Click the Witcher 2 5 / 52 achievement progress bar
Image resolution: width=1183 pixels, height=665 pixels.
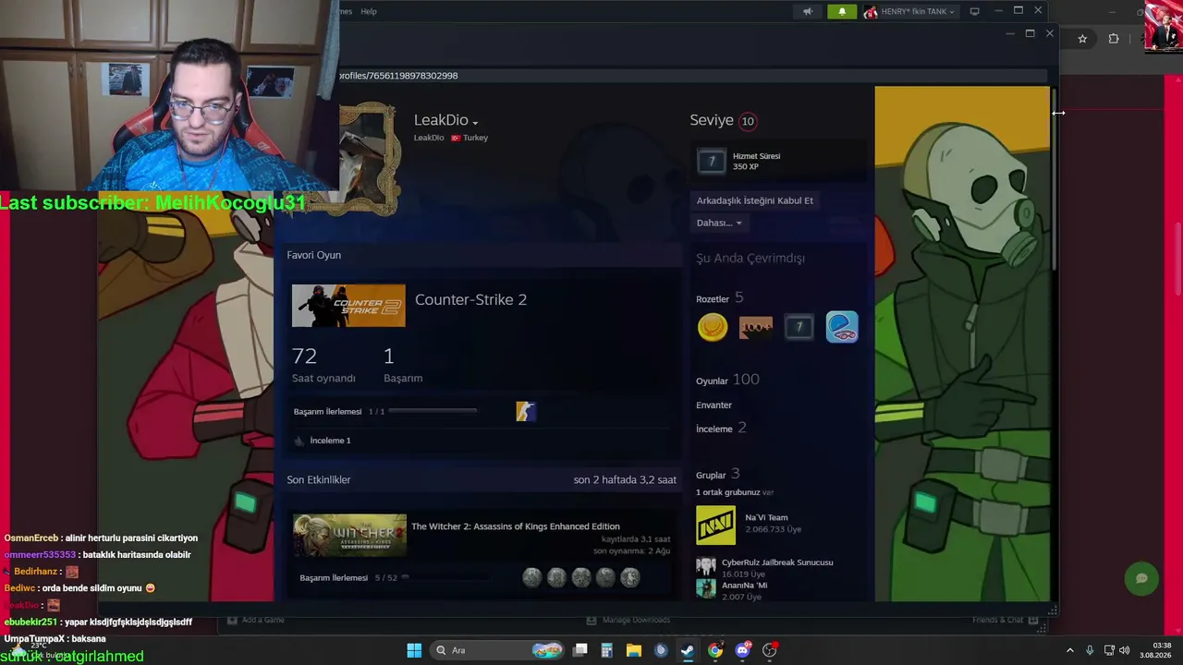click(445, 577)
